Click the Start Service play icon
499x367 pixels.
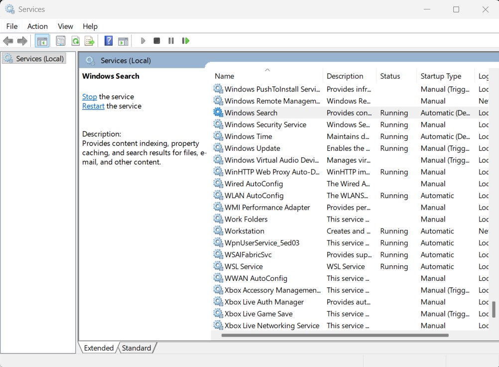pos(143,41)
